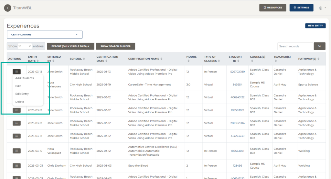This screenshot has height=179, width=331.
Task: Open student ID 123456 link
Action: pyautogui.click(x=238, y=166)
